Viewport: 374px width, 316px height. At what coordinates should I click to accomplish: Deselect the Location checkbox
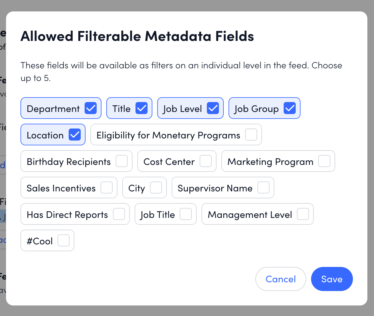(75, 135)
